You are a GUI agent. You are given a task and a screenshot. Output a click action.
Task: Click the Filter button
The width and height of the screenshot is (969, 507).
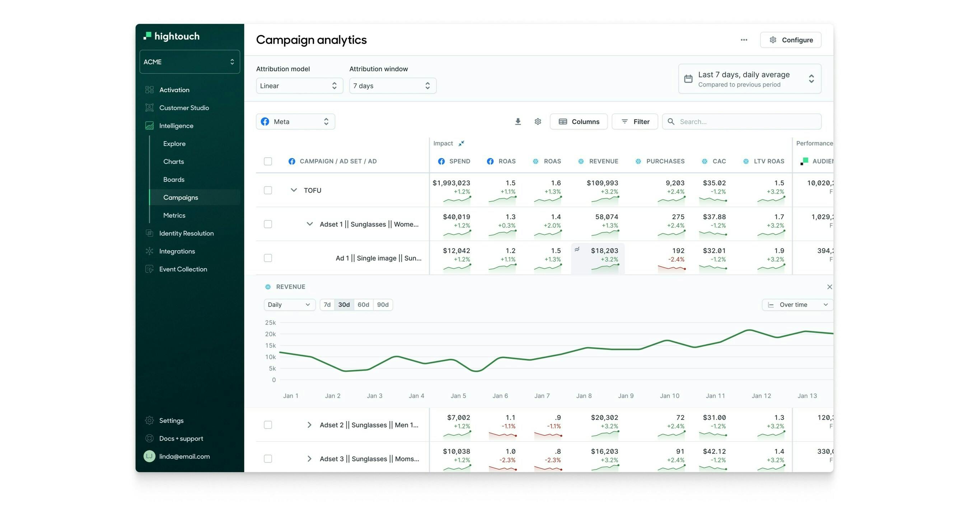[x=635, y=122]
